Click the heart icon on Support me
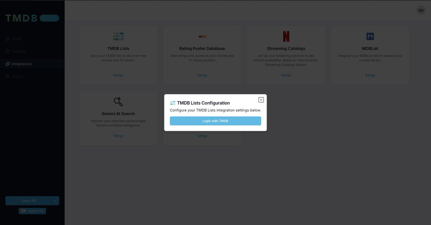This screenshot has width=431, height=225. (x=24, y=211)
